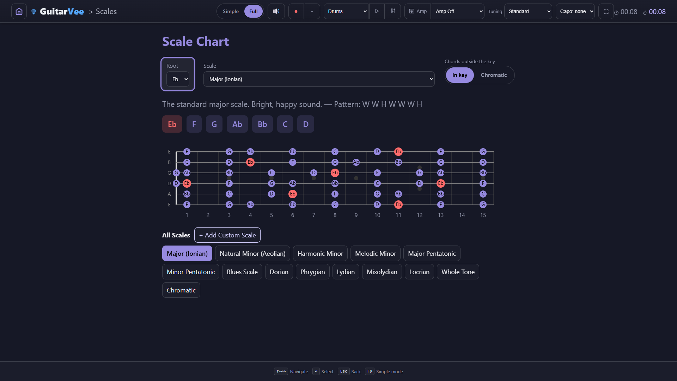This screenshot has width=677, height=381.
Task: Select Major Pentatonic scale
Action: point(432,253)
